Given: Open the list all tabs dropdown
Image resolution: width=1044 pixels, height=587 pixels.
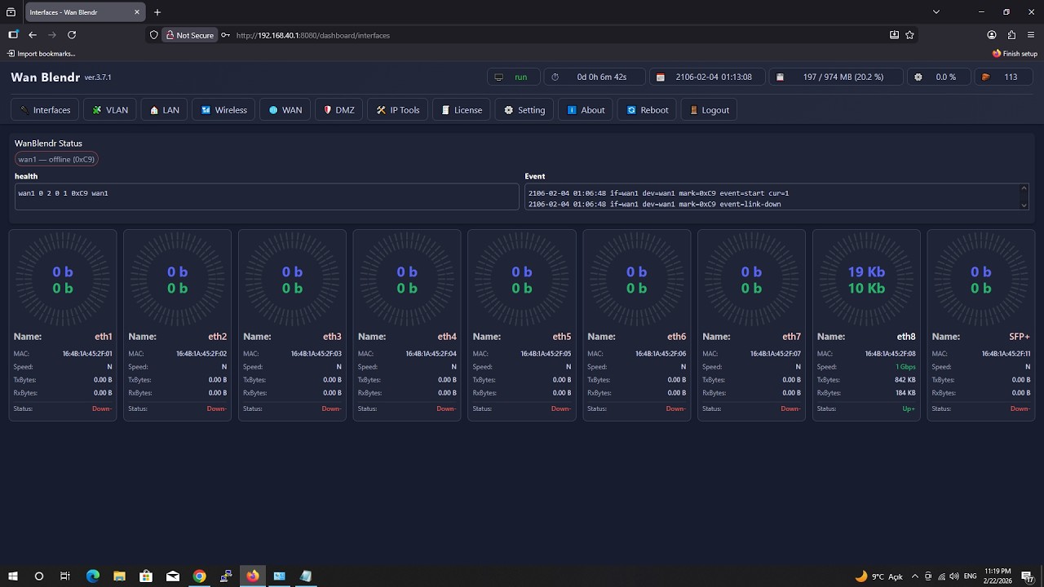Looking at the screenshot, I should click(936, 12).
